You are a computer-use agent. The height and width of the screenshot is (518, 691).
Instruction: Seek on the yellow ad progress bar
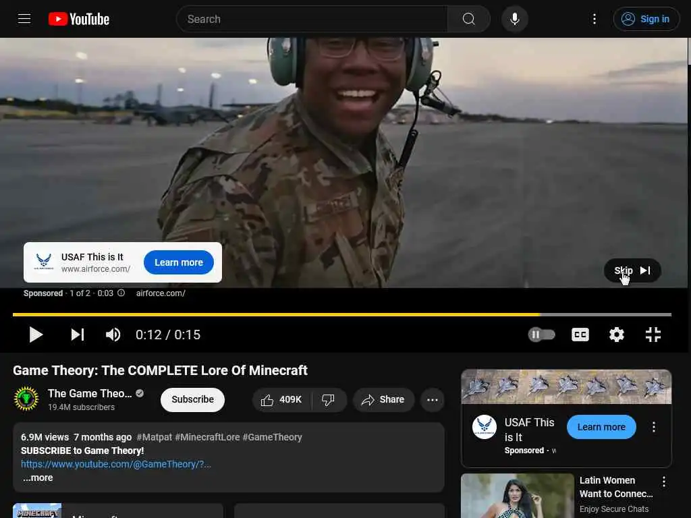click(342, 314)
